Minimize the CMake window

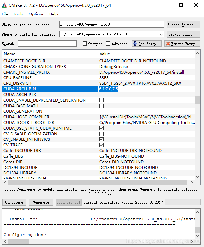coord(166,5)
